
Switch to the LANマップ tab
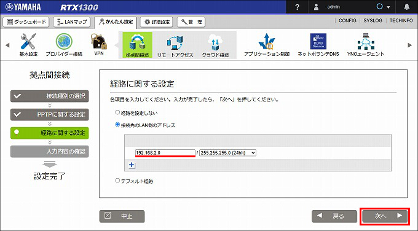point(72,22)
